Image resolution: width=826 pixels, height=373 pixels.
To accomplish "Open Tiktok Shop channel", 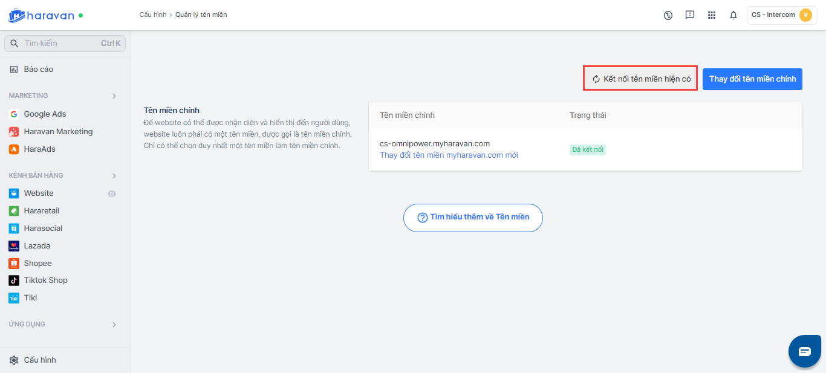I will (45, 281).
